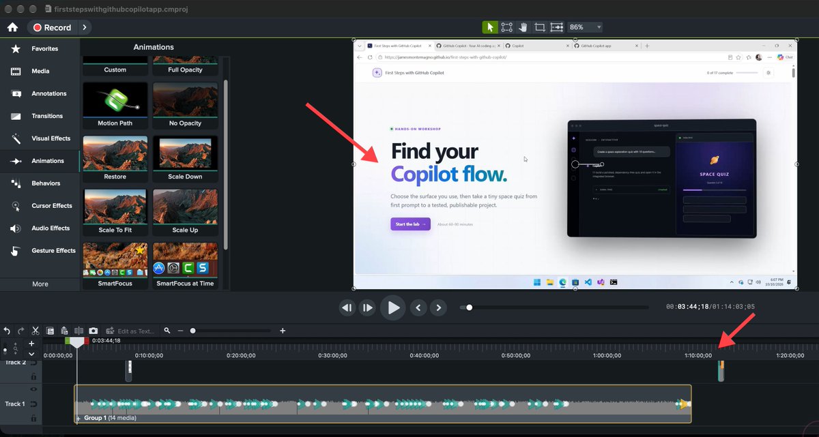
Task: Open the Favorites tab
Action: [40, 49]
